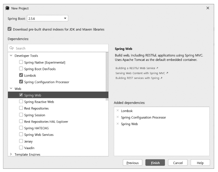Enable Spring Native [Experimental] checkbox

click(x=21, y=62)
